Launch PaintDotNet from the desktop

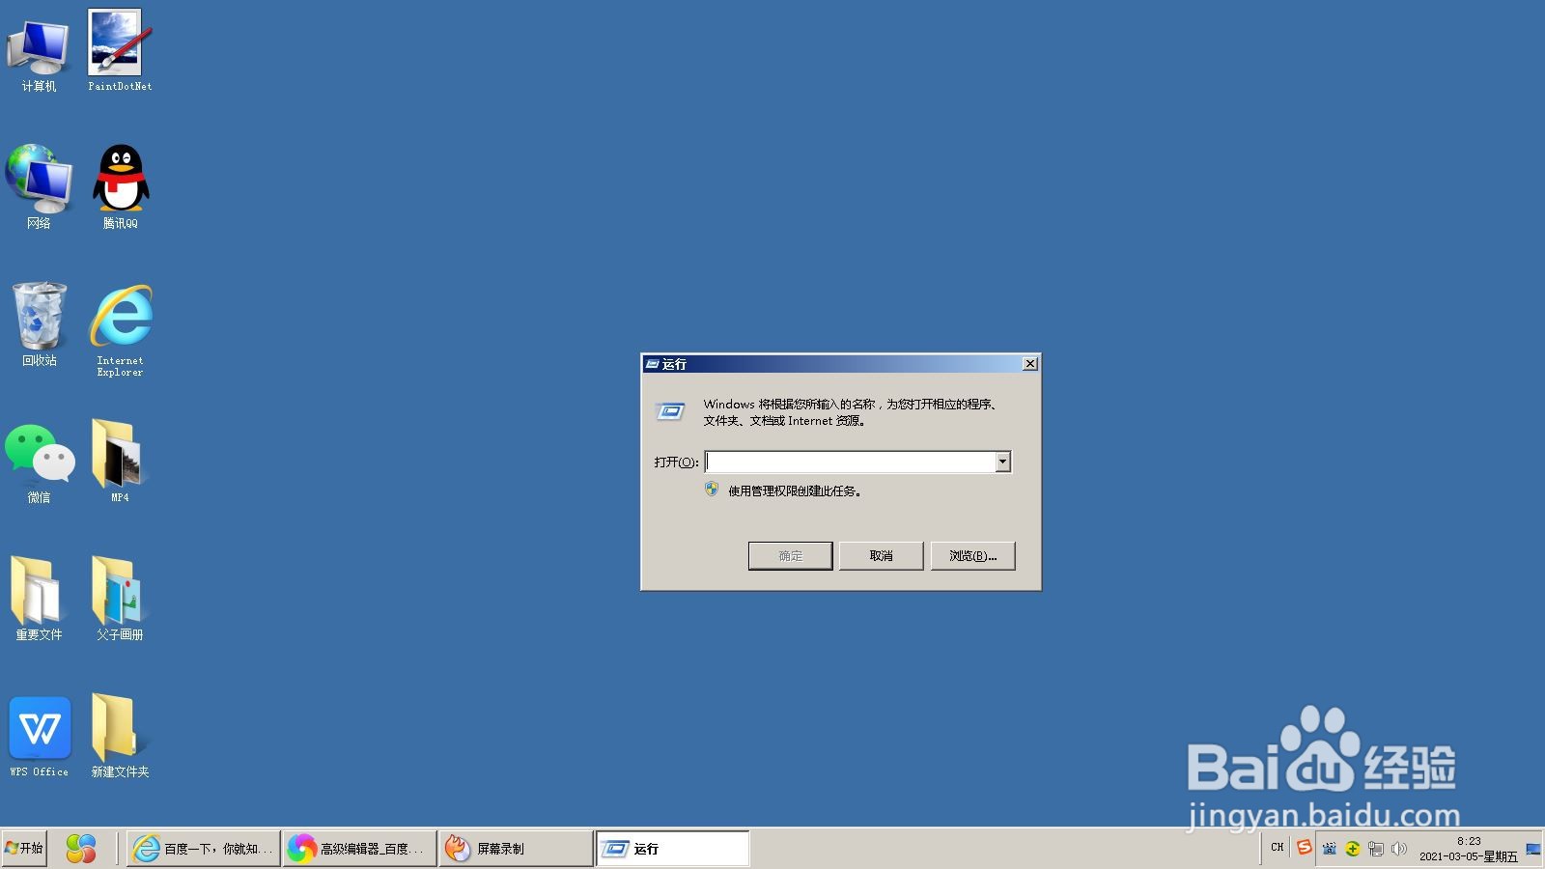pos(118,41)
